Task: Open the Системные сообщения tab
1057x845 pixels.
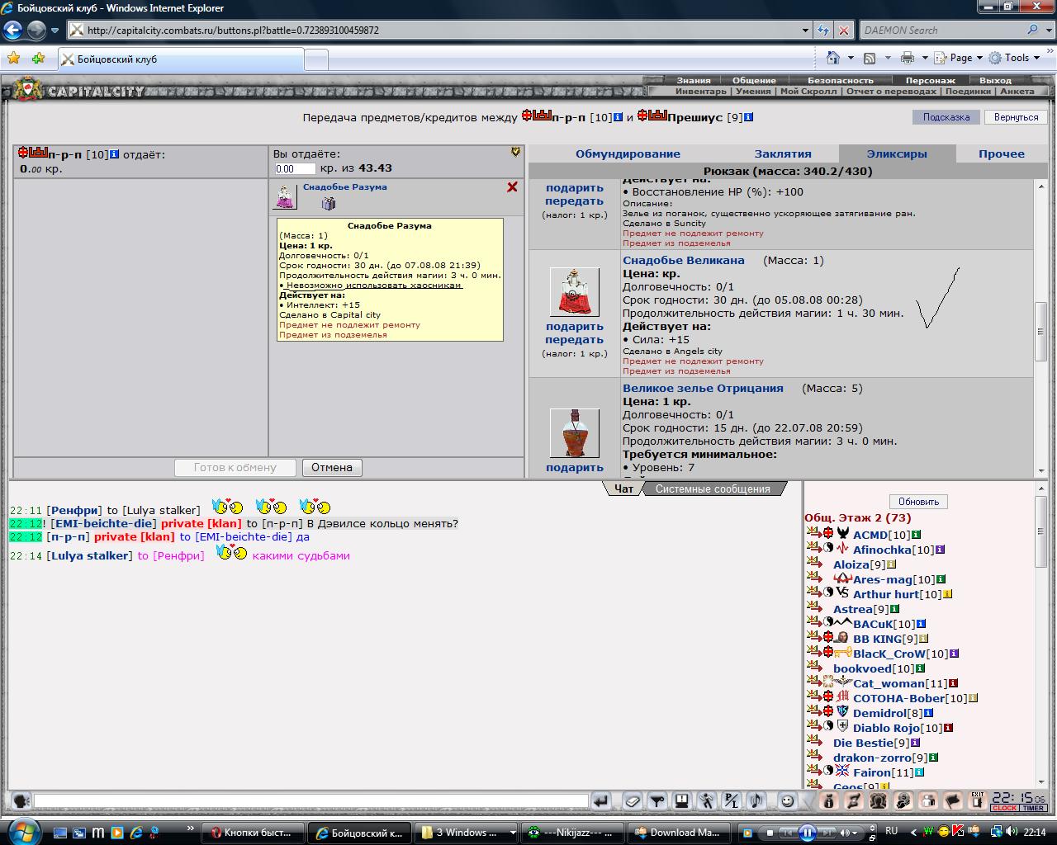Action: click(713, 489)
